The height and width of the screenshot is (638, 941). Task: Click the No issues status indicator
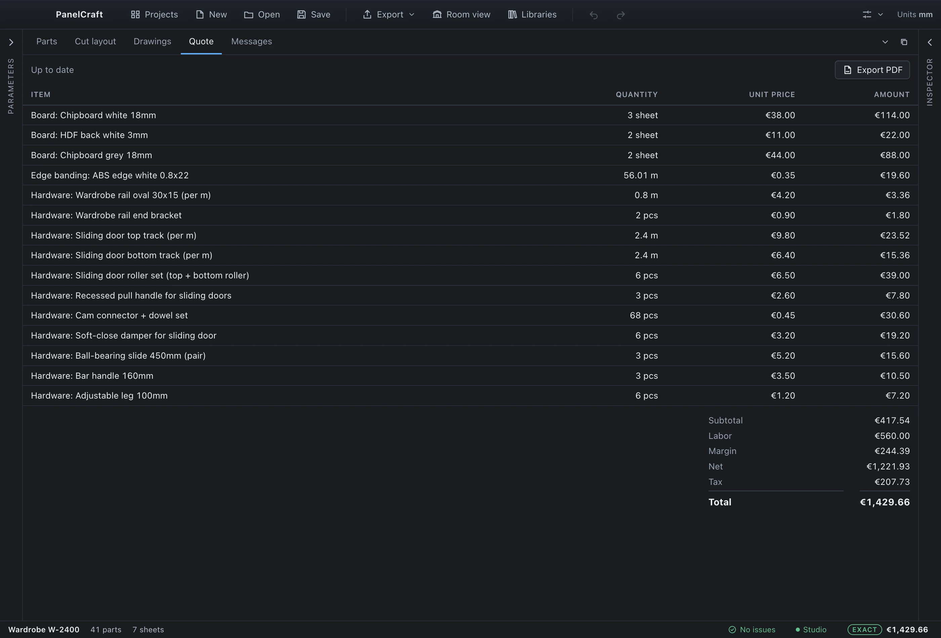(x=751, y=630)
